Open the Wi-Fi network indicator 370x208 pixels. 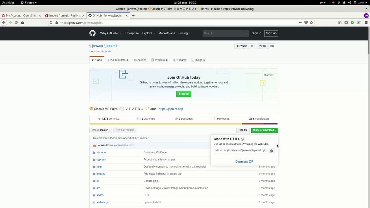339,3
